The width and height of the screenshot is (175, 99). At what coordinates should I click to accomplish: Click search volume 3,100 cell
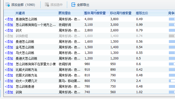tap(89, 25)
